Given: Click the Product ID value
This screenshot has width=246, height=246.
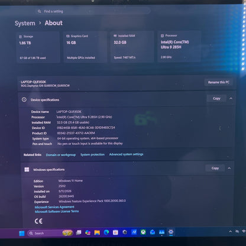Looking at the screenshot, I should click(76, 133).
